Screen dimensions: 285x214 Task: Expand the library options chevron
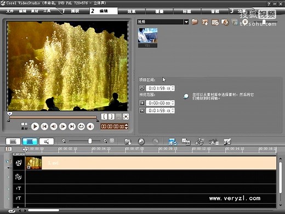point(245,22)
